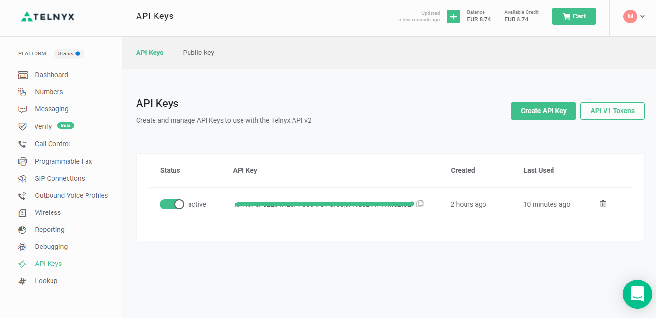This screenshot has height=318, width=656.
Task: Delete the API key using trash icon
Action: (x=603, y=204)
